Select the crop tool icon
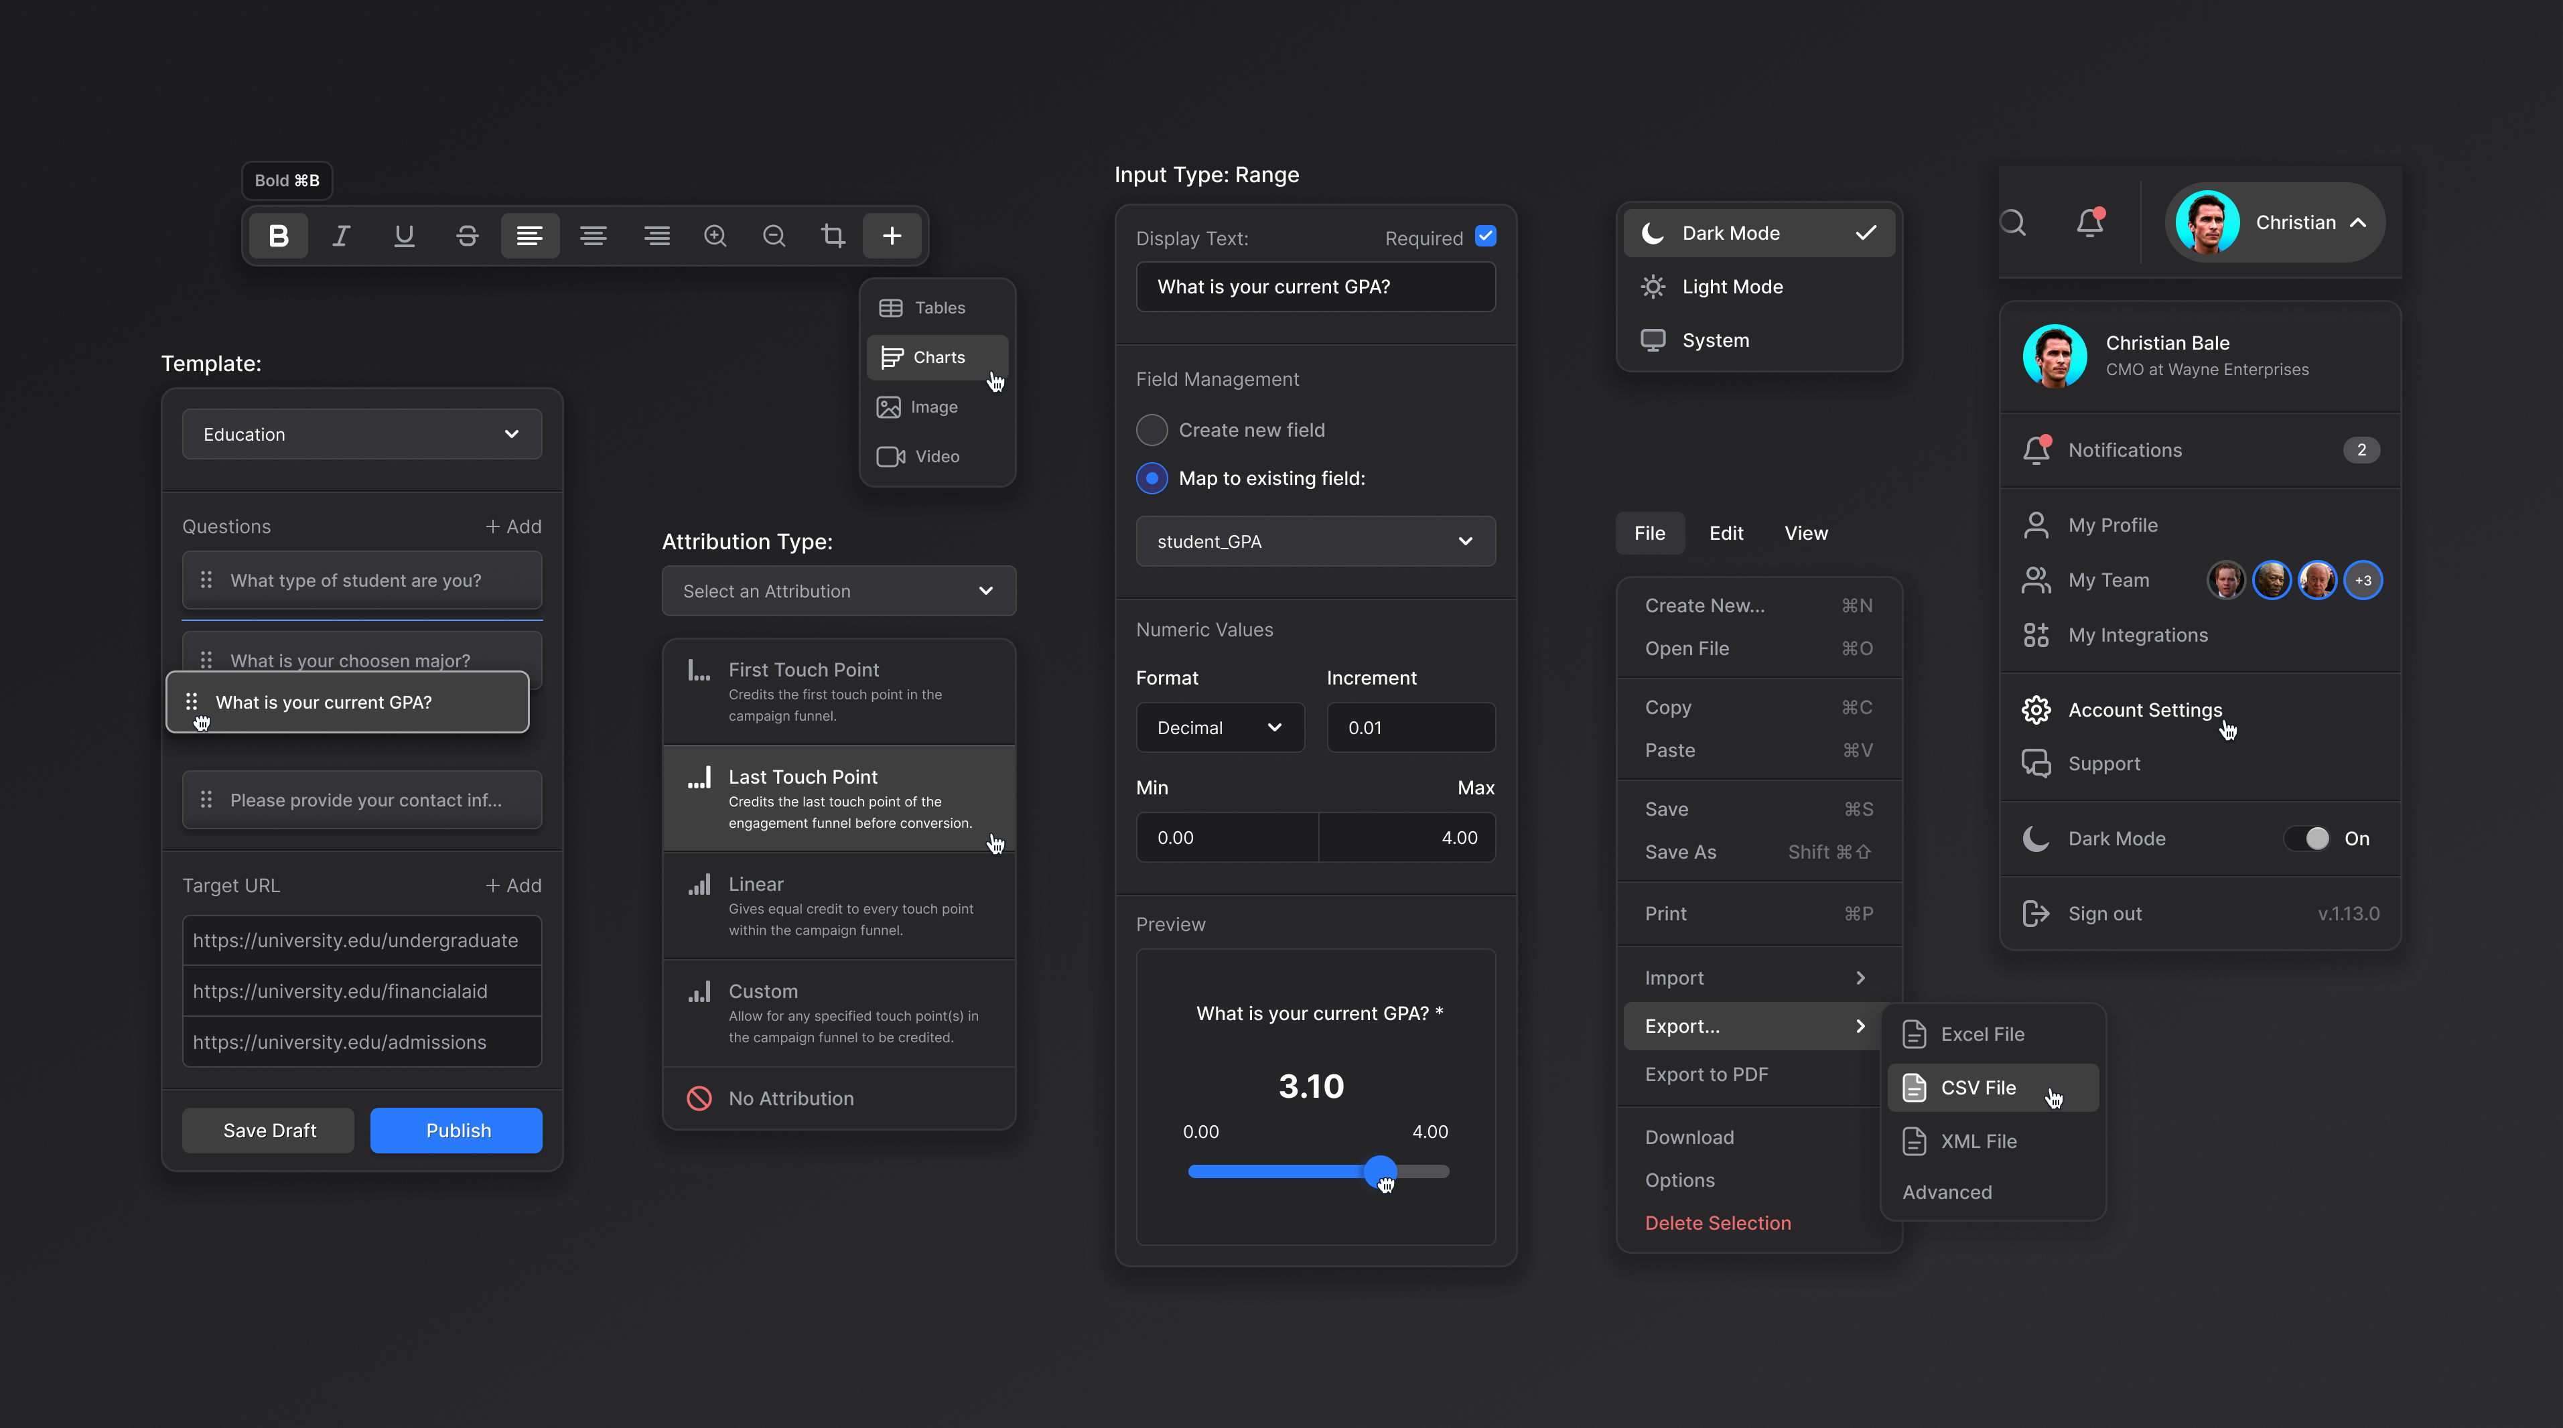 tap(833, 236)
